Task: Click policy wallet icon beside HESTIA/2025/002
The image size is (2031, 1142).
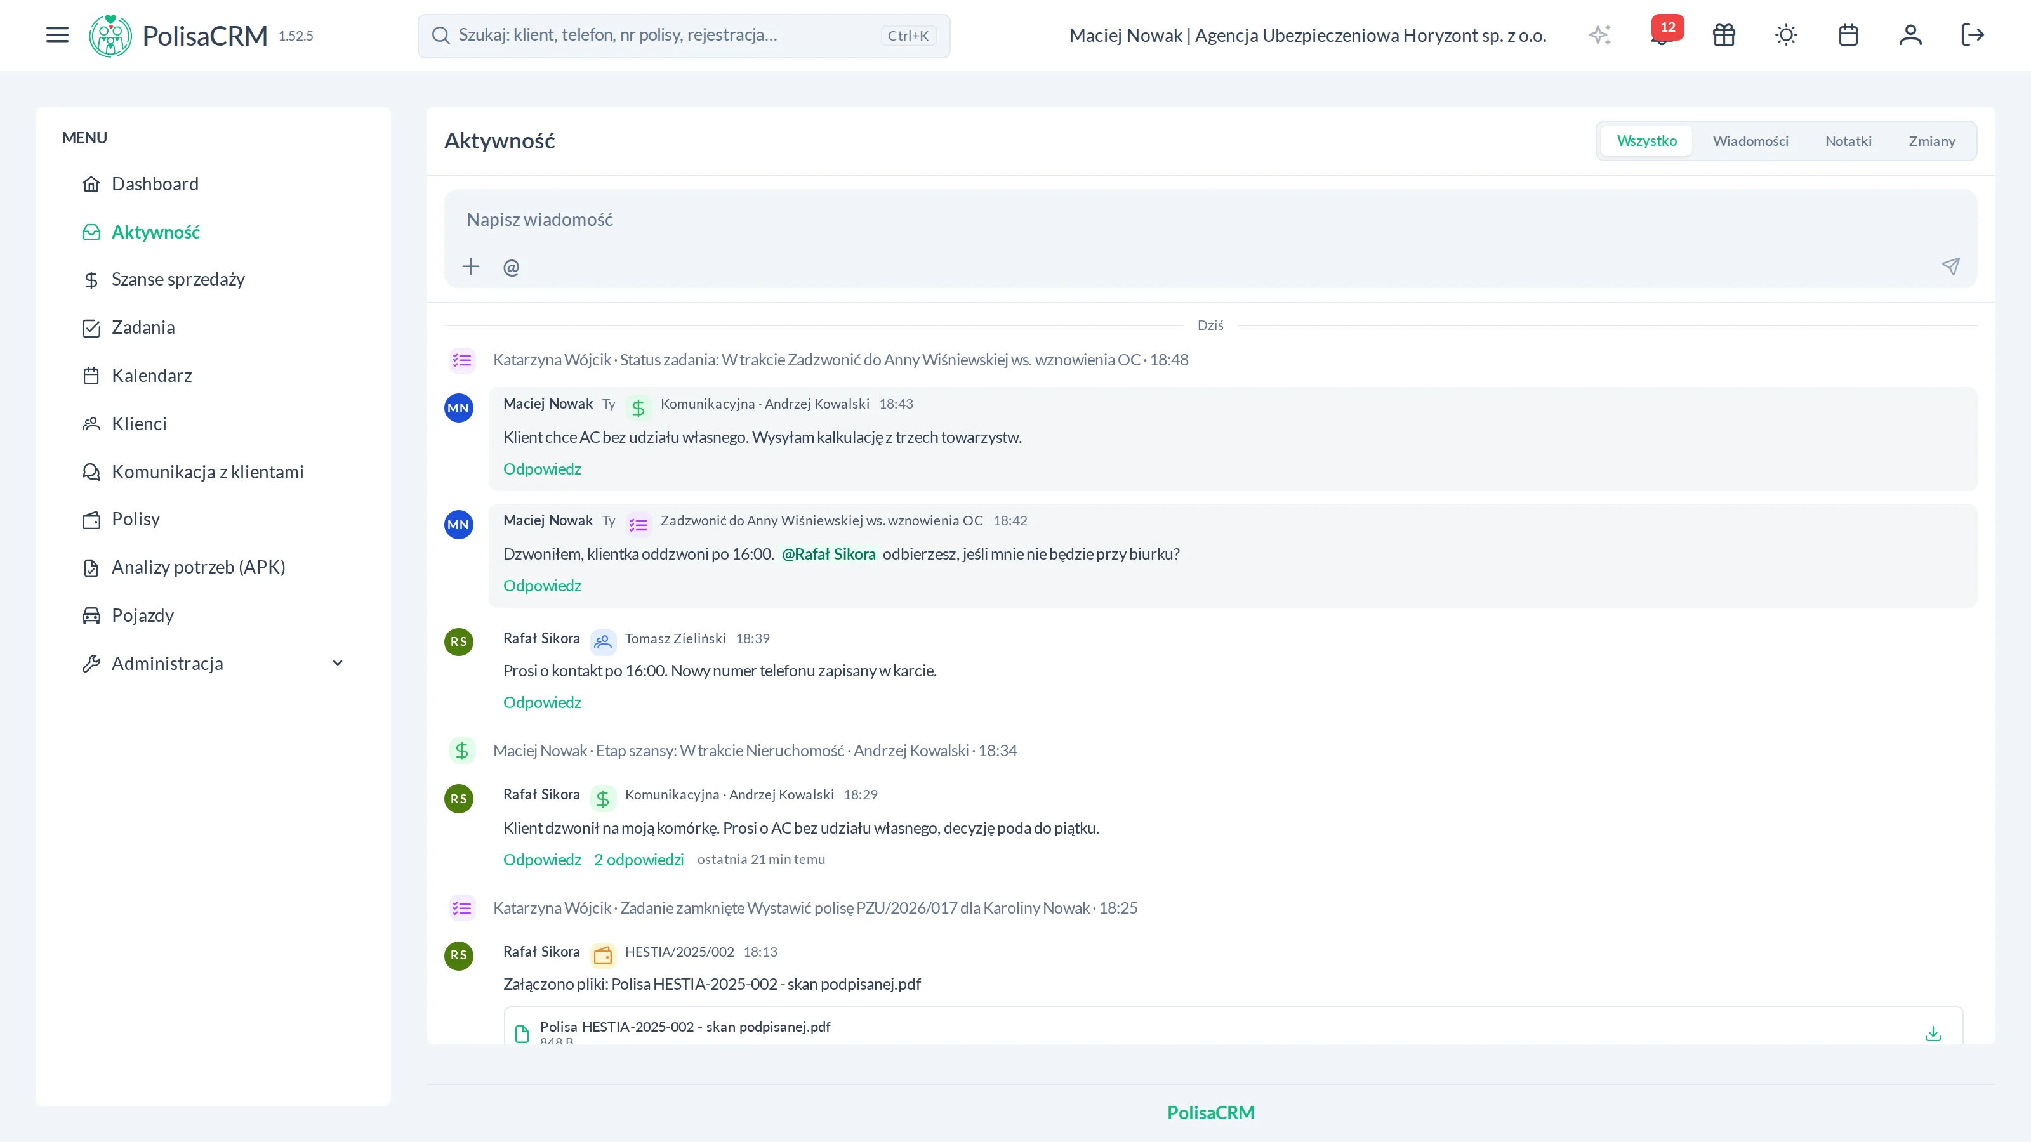Action: point(602,955)
